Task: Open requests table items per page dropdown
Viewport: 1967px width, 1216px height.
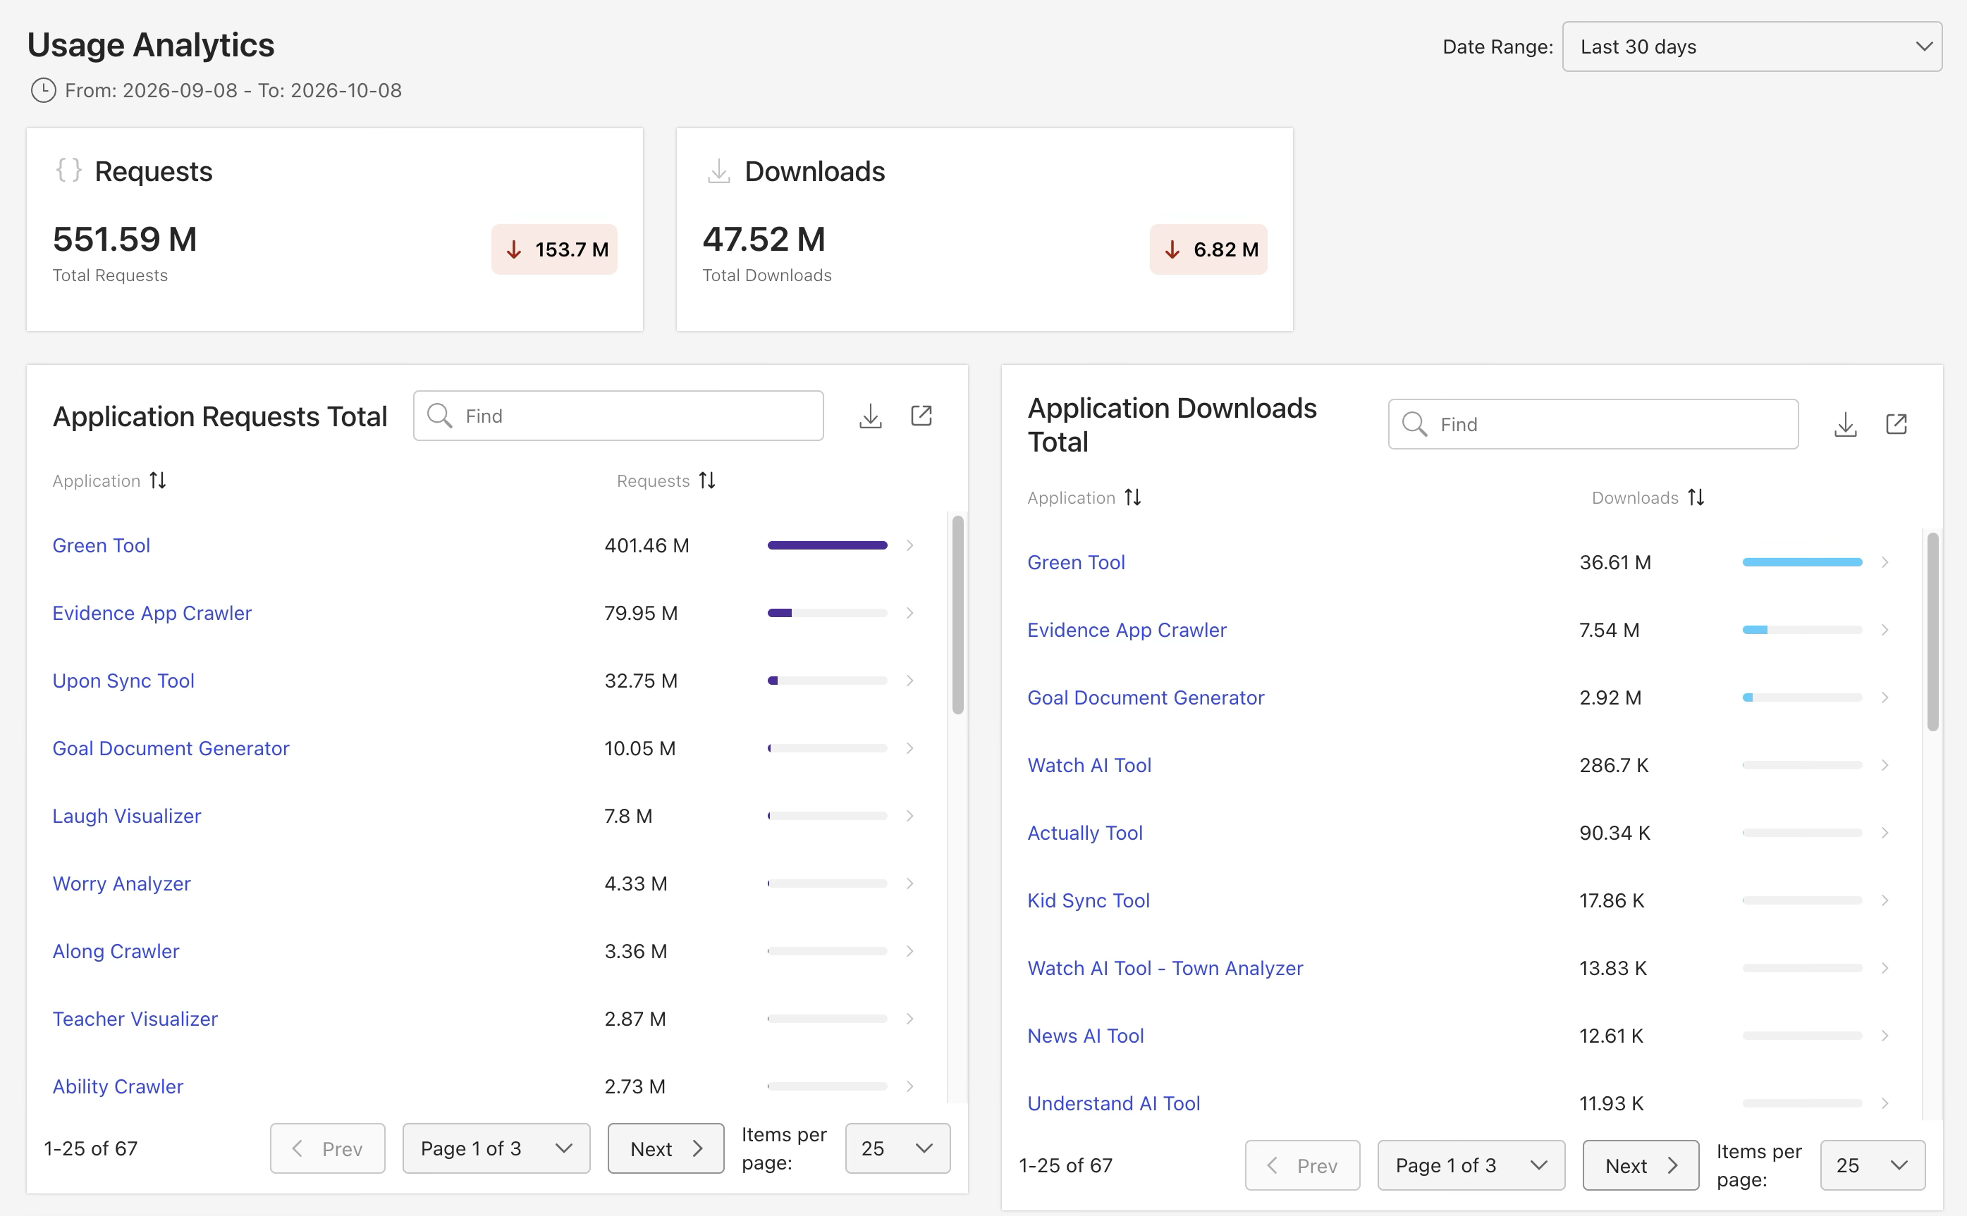Action: click(897, 1148)
